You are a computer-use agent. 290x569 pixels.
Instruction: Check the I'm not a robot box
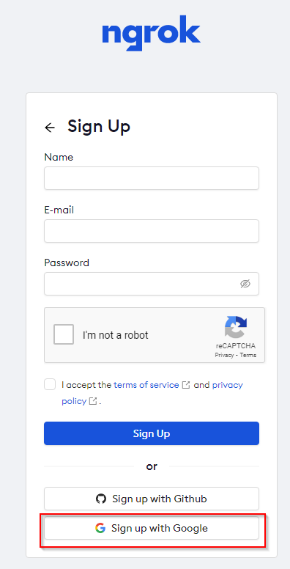click(64, 334)
